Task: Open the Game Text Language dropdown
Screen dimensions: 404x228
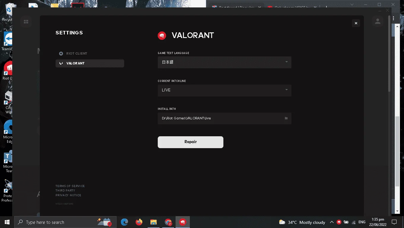Action: [x=224, y=62]
